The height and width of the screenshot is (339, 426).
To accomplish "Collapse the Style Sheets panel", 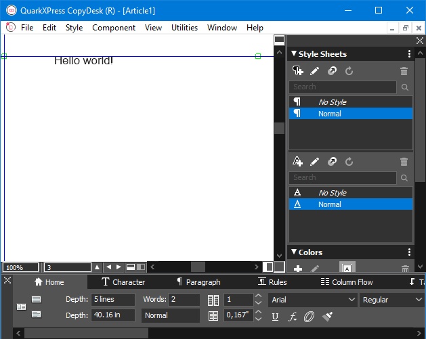I will pos(294,54).
